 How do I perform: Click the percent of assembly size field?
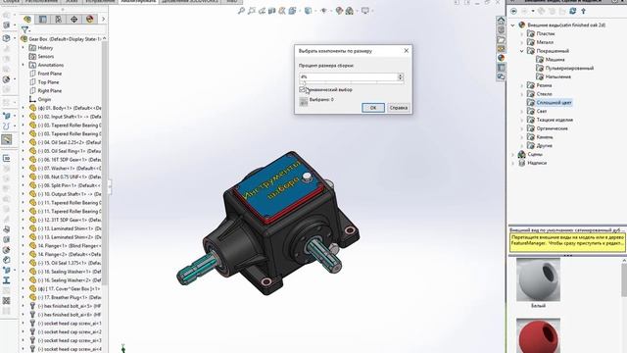coord(349,76)
